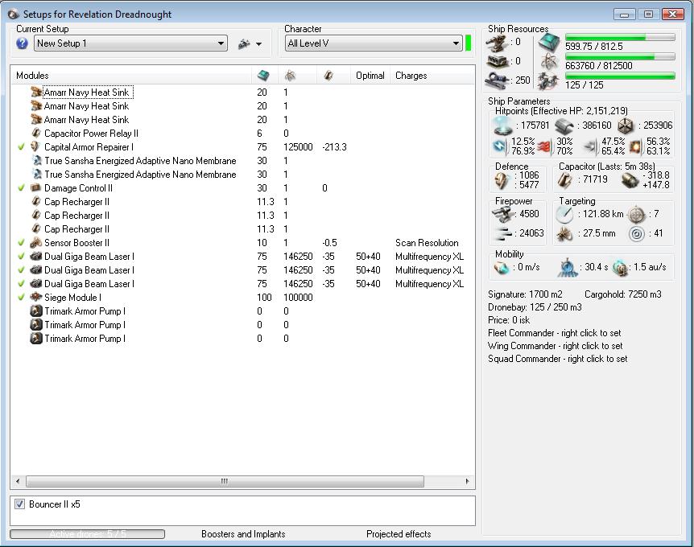Click the left arrow of horizontal scrollbar
Screen dimensions: 694x547
[x=18, y=481]
